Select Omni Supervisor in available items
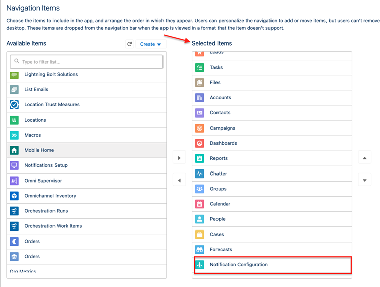 click(x=86, y=181)
